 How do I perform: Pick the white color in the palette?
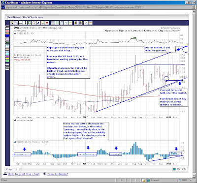(x=7, y=29)
